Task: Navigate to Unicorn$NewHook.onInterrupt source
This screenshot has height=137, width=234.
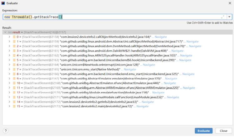Action: tap(149, 65)
